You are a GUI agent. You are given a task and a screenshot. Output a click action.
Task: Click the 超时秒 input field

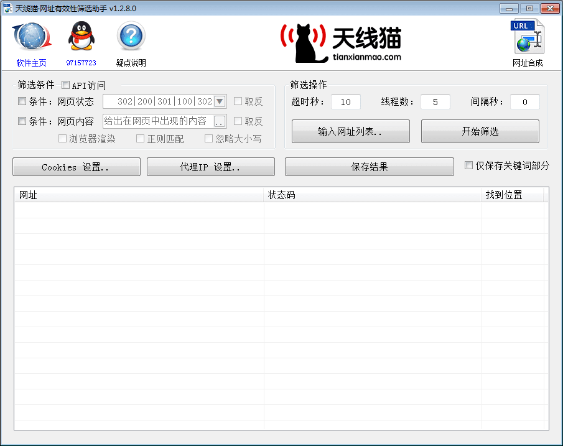click(346, 102)
